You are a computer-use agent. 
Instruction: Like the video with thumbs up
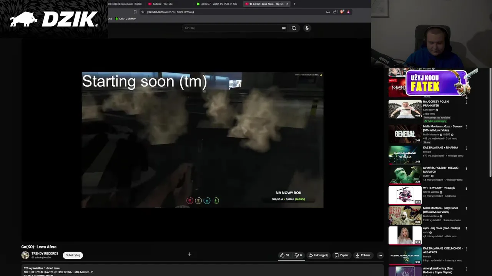point(285,255)
